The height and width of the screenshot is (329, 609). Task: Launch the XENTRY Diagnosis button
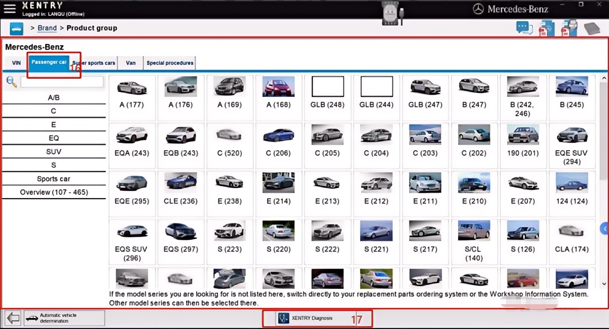[x=317, y=318]
